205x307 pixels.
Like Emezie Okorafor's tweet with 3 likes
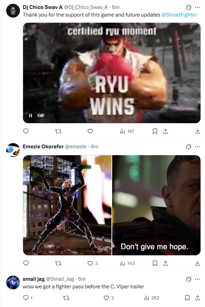93,263
